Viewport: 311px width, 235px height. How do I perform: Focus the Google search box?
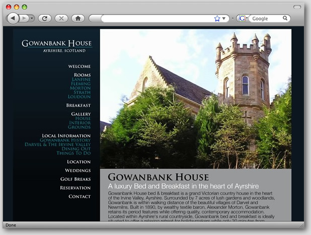pyautogui.click(x=266, y=19)
